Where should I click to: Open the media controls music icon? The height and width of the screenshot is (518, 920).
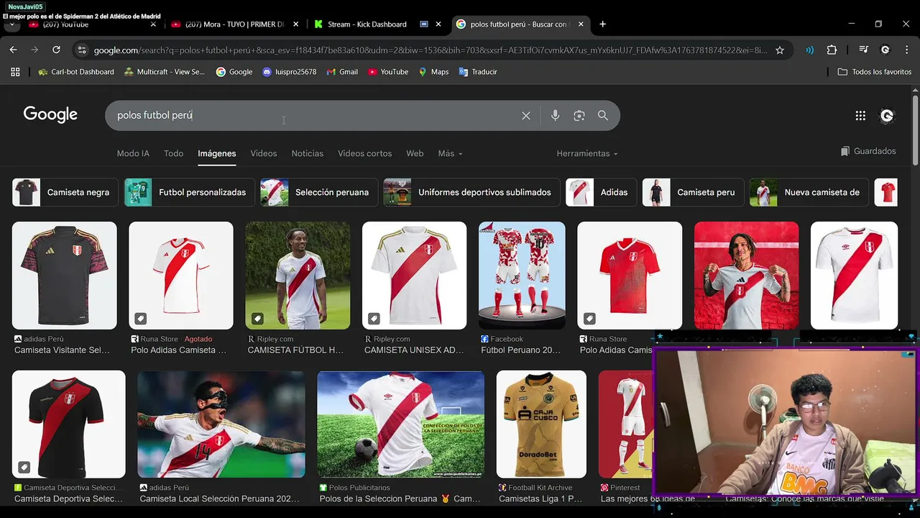(863, 50)
